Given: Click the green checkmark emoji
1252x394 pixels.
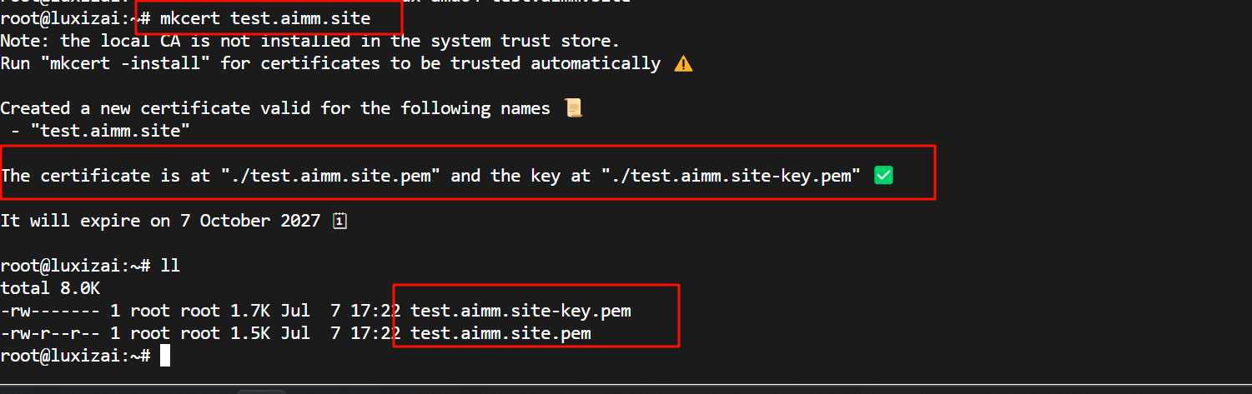Looking at the screenshot, I should point(883,176).
